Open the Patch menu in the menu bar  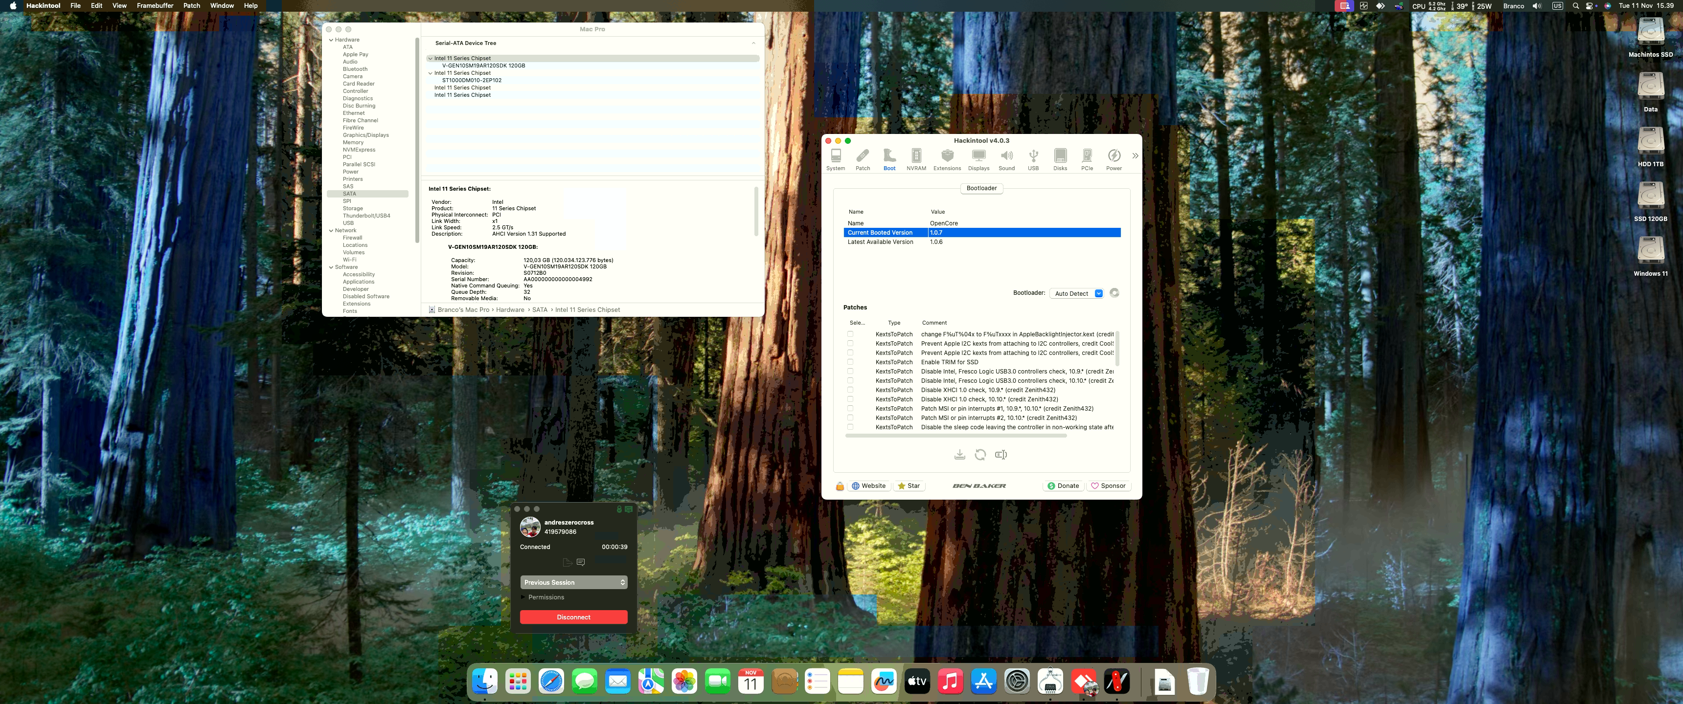pyautogui.click(x=191, y=6)
